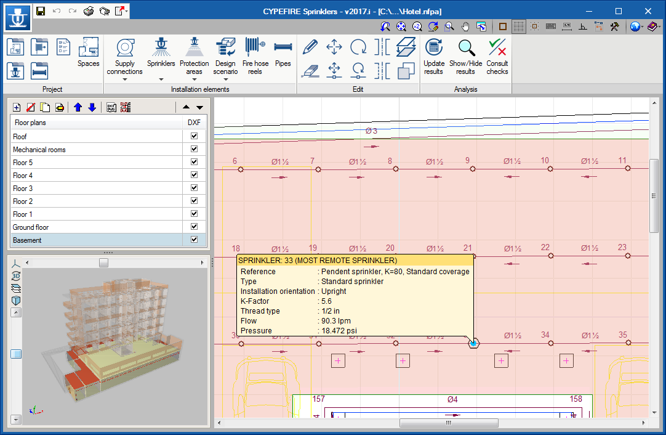
Task: Click the 3D view horizontal slider thumb
Action: point(104,263)
